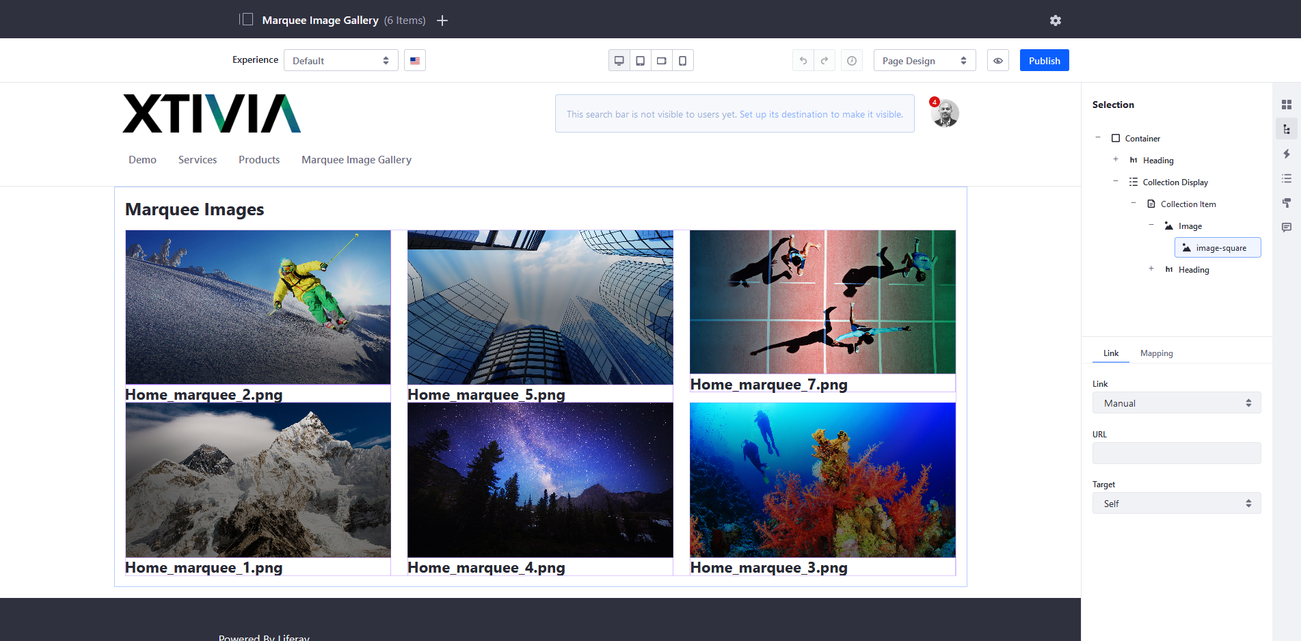The width and height of the screenshot is (1301, 641).
Task: Switch to portrait phone viewport
Action: pos(682,61)
